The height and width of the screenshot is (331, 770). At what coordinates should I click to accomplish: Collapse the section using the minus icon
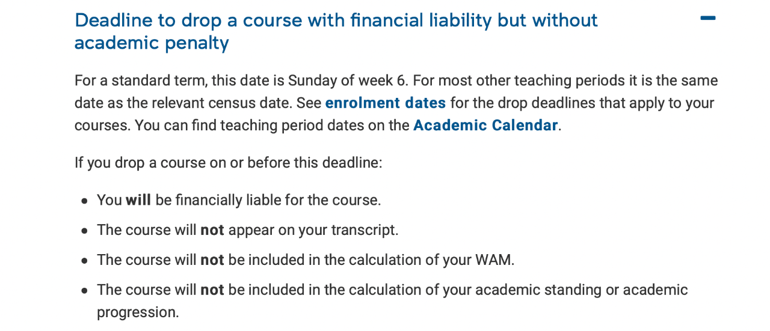tap(708, 19)
